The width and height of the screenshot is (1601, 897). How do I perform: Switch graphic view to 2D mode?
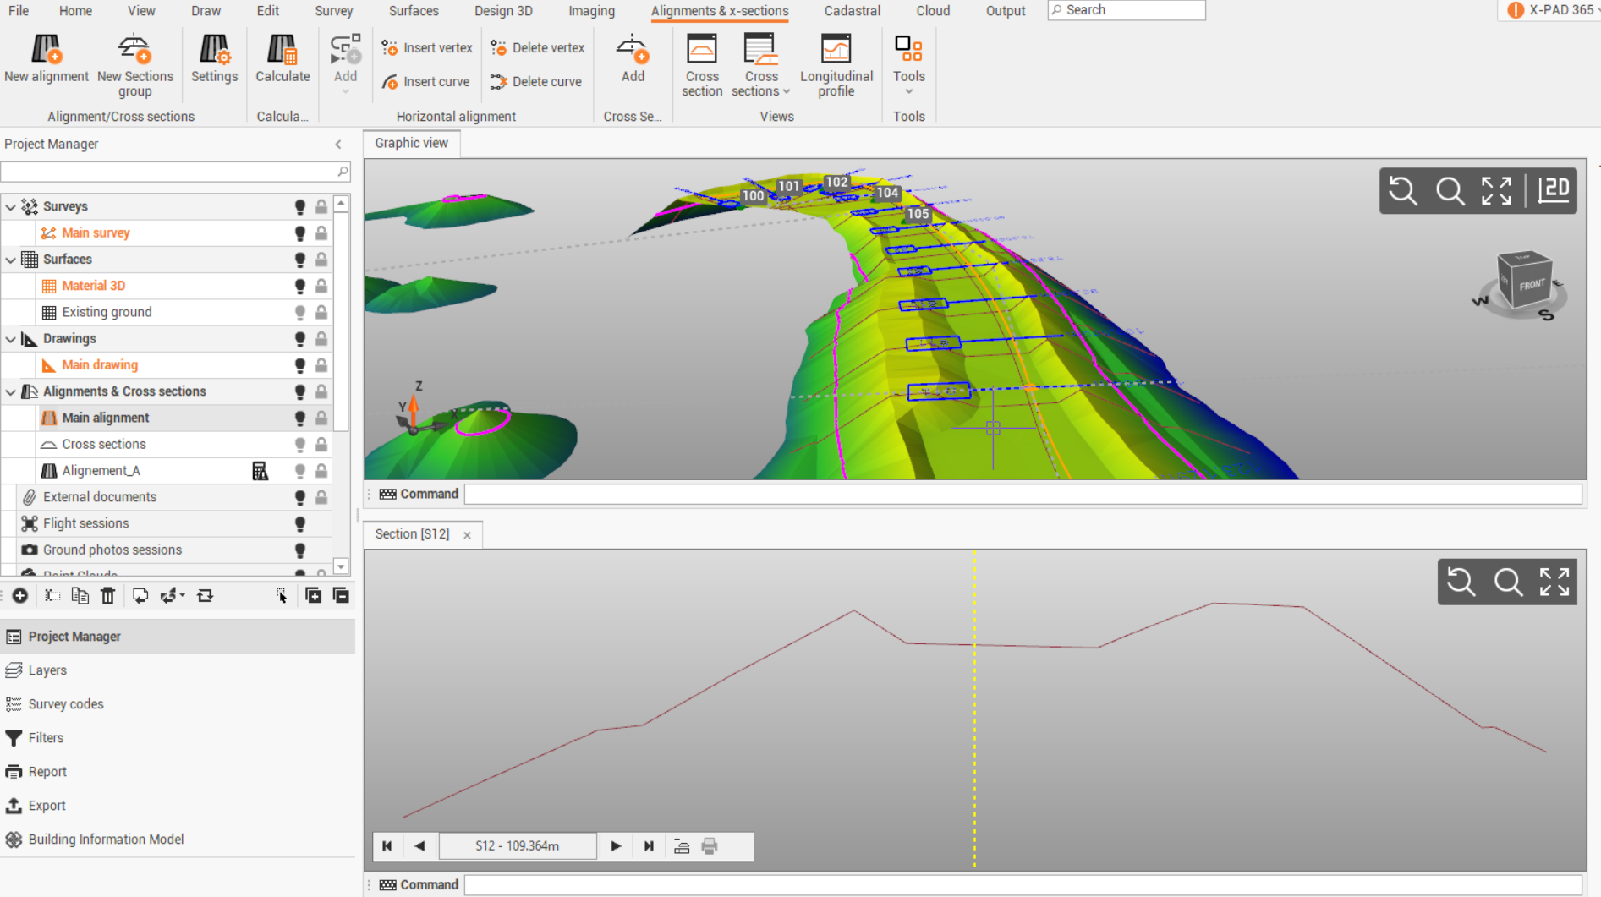pyautogui.click(x=1554, y=190)
